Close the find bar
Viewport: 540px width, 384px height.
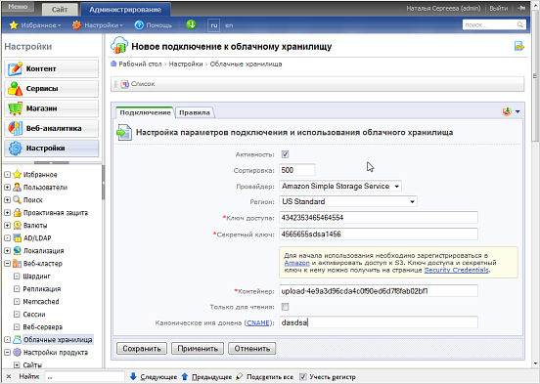click(9, 377)
